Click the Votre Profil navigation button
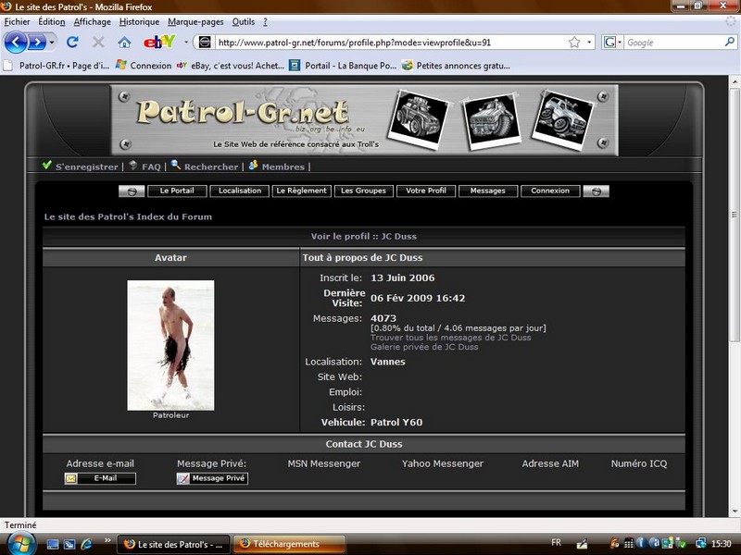 426,191
